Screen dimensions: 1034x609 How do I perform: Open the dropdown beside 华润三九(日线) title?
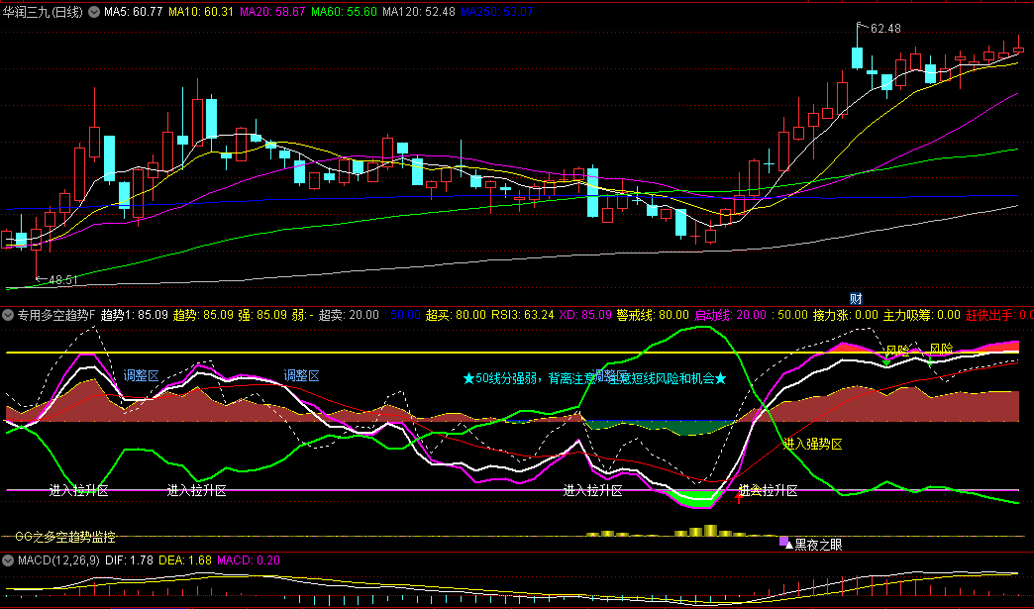(94, 12)
